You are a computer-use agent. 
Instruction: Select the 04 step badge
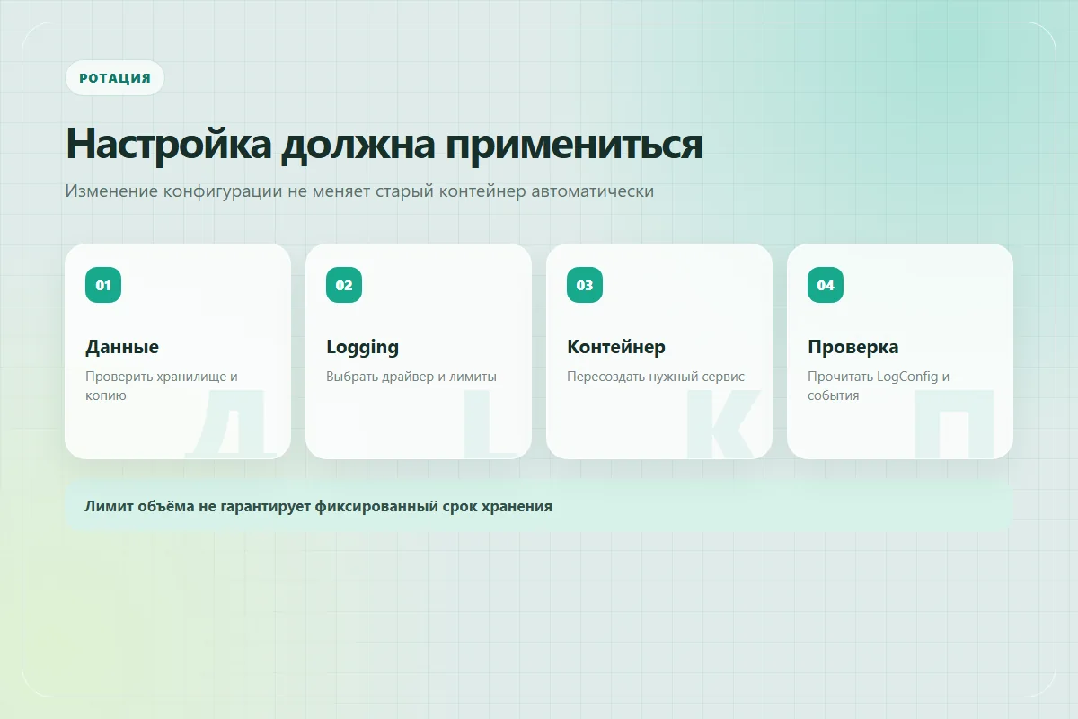(x=826, y=285)
